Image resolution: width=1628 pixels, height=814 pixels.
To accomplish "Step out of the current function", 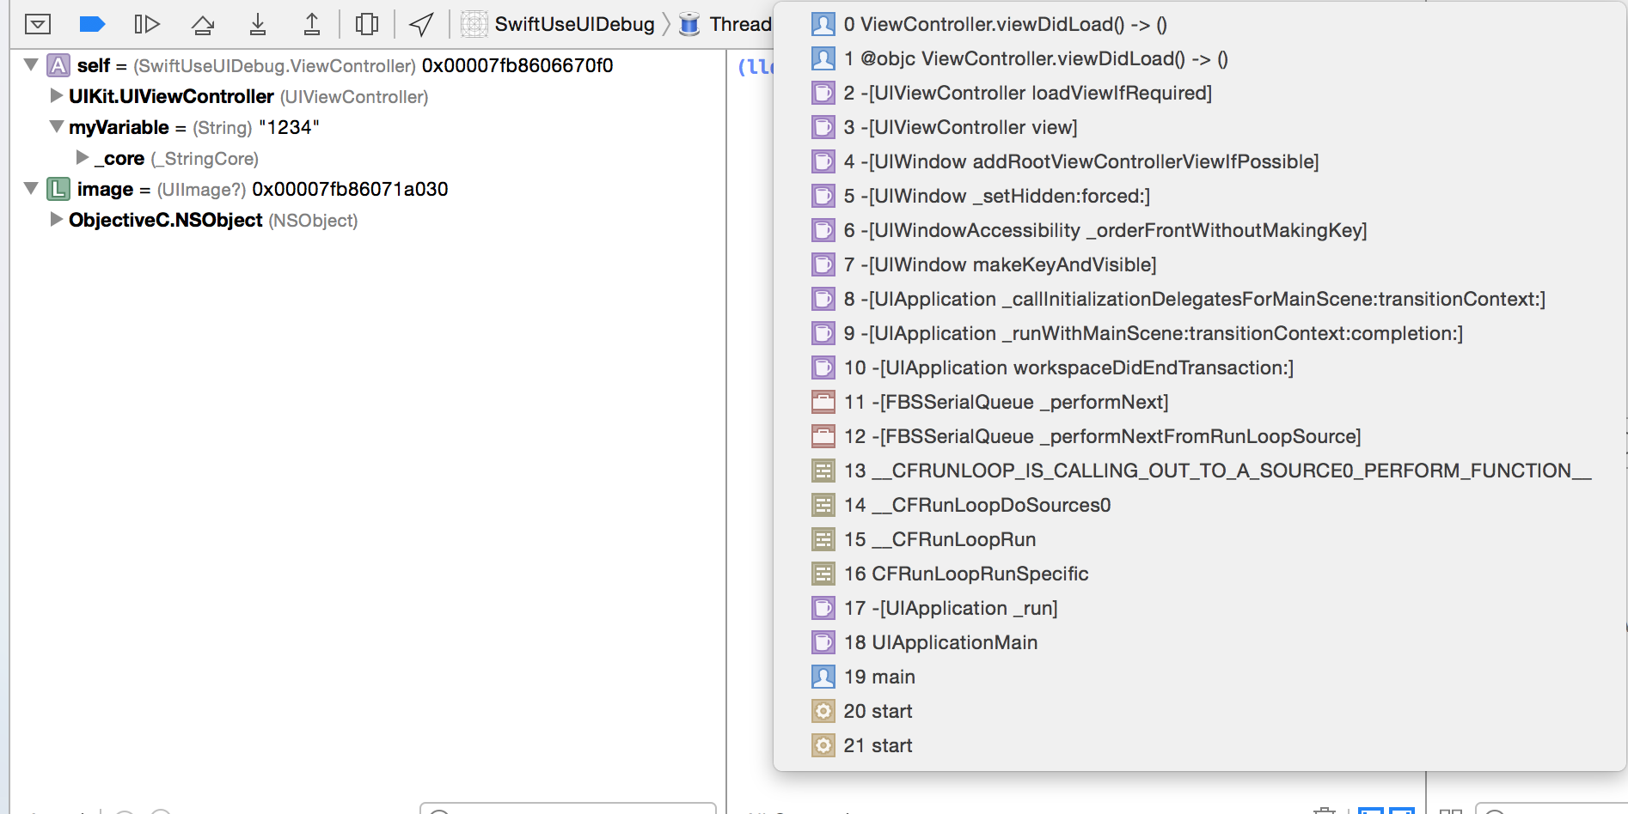I will click(x=312, y=24).
